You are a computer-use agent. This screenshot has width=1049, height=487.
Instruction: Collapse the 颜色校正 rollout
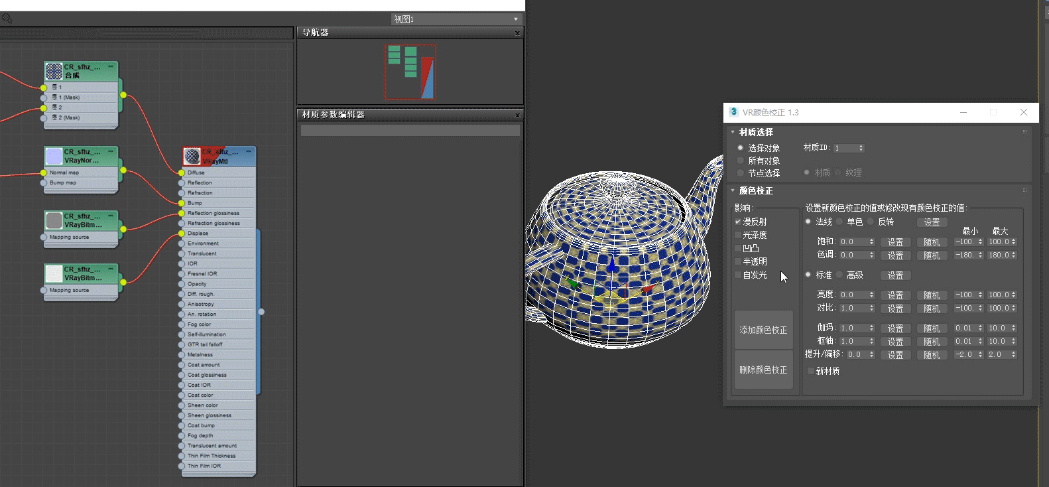click(x=733, y=190)
